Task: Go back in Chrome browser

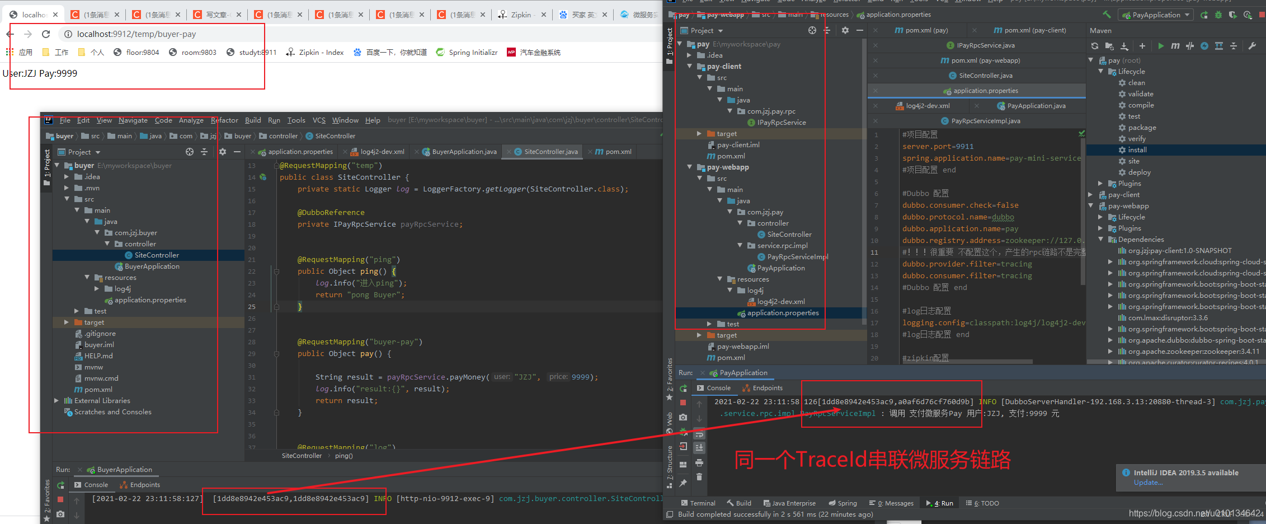Action: [10, 34]
